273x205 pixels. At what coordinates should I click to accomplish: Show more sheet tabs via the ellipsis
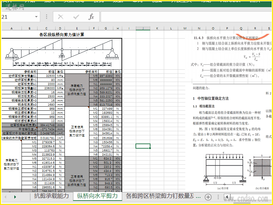[198, 197]
